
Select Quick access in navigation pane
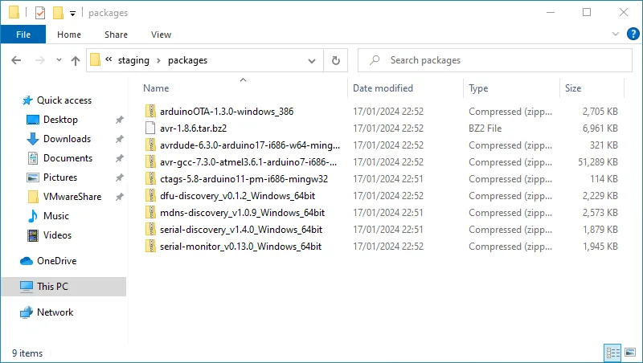point(64,100)
